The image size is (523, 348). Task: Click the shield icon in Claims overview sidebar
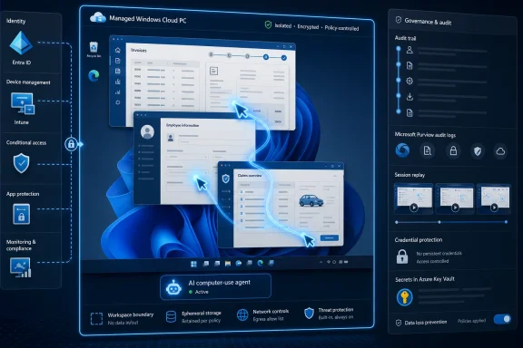click(x=226, y=179)
